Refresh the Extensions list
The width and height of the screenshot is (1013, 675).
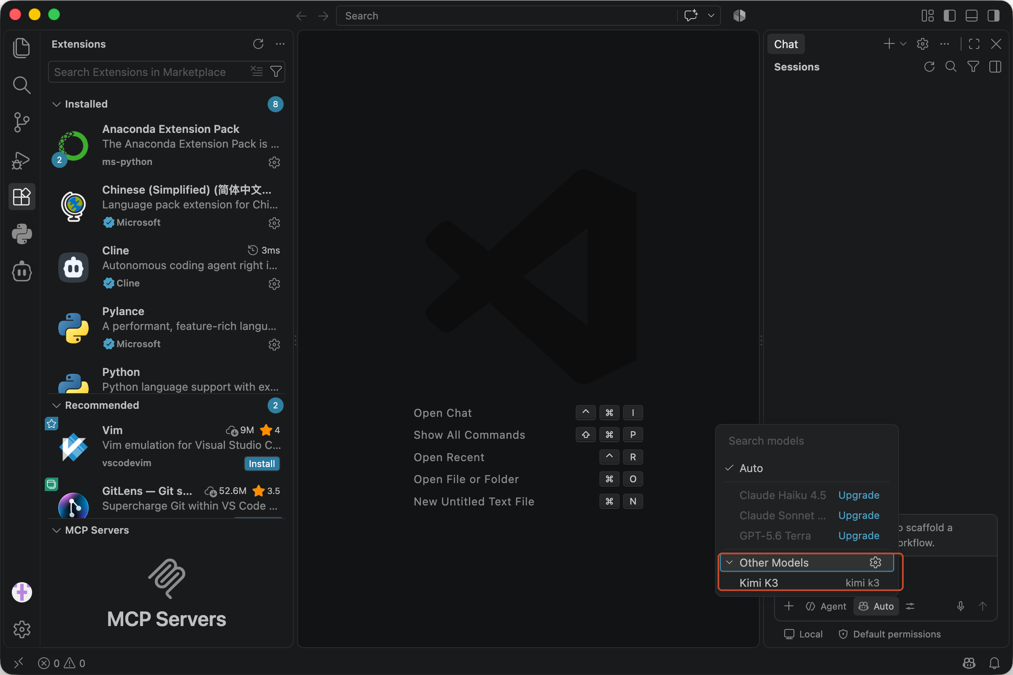point(258,44)
